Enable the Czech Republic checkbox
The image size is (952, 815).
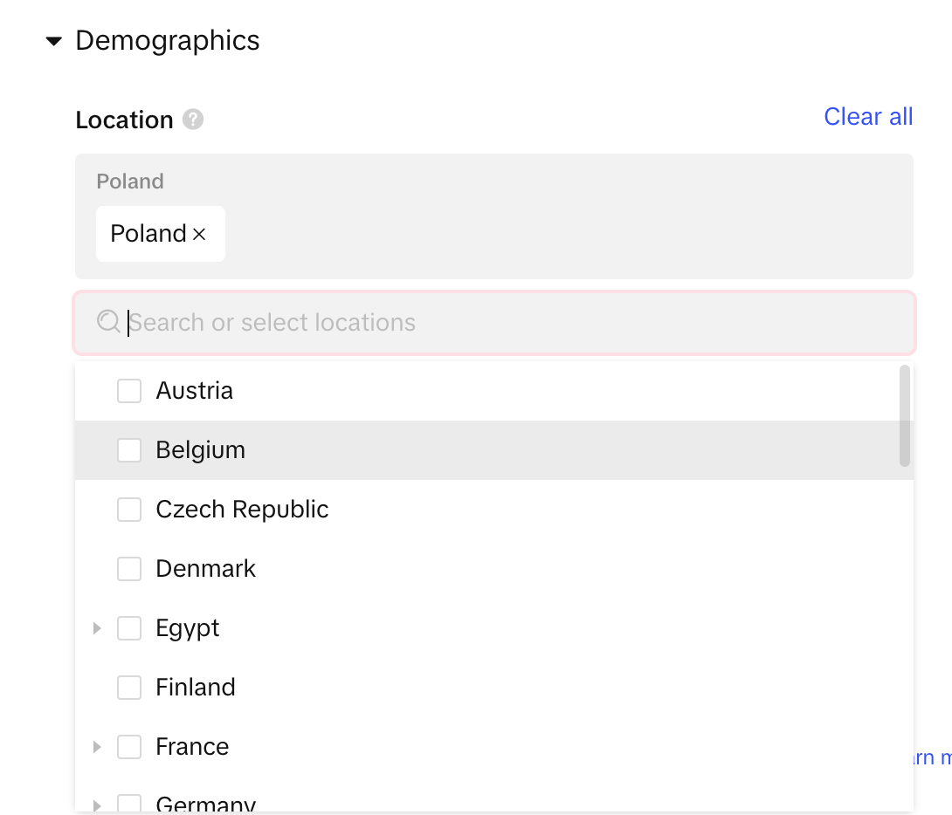tap(129, 510)
